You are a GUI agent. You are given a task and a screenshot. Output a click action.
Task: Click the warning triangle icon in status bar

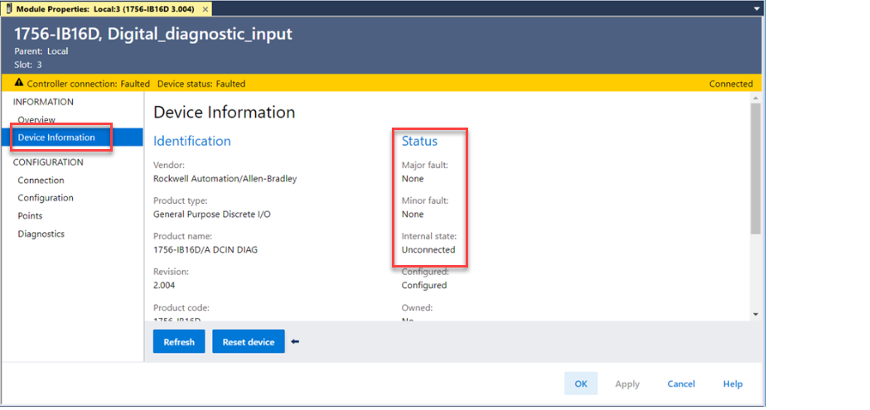pyautogui.click(x=19, y=83)
